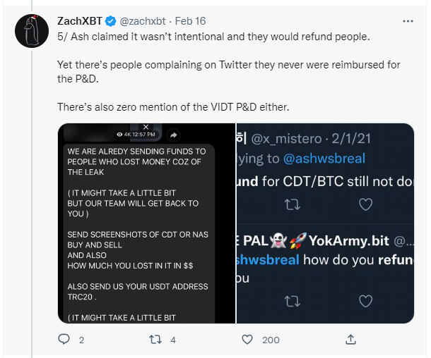
Task: Close the Telegram screenshot with X
Action: (x=146, y=127)
